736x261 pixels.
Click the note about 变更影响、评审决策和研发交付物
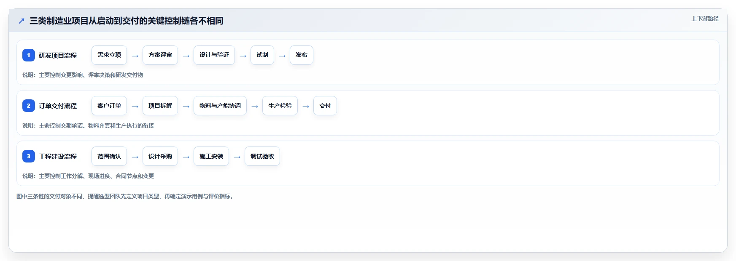tap(83, 75)
